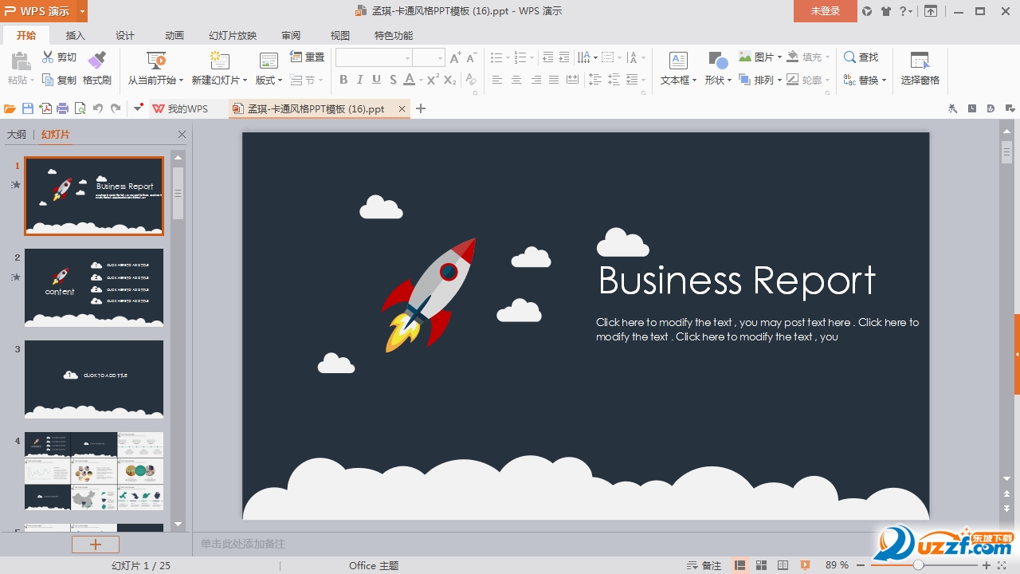Open the font size dropdown
The height and width of the screenshot is (574, 1020).
pyautogui.click(x=440, y=58)
